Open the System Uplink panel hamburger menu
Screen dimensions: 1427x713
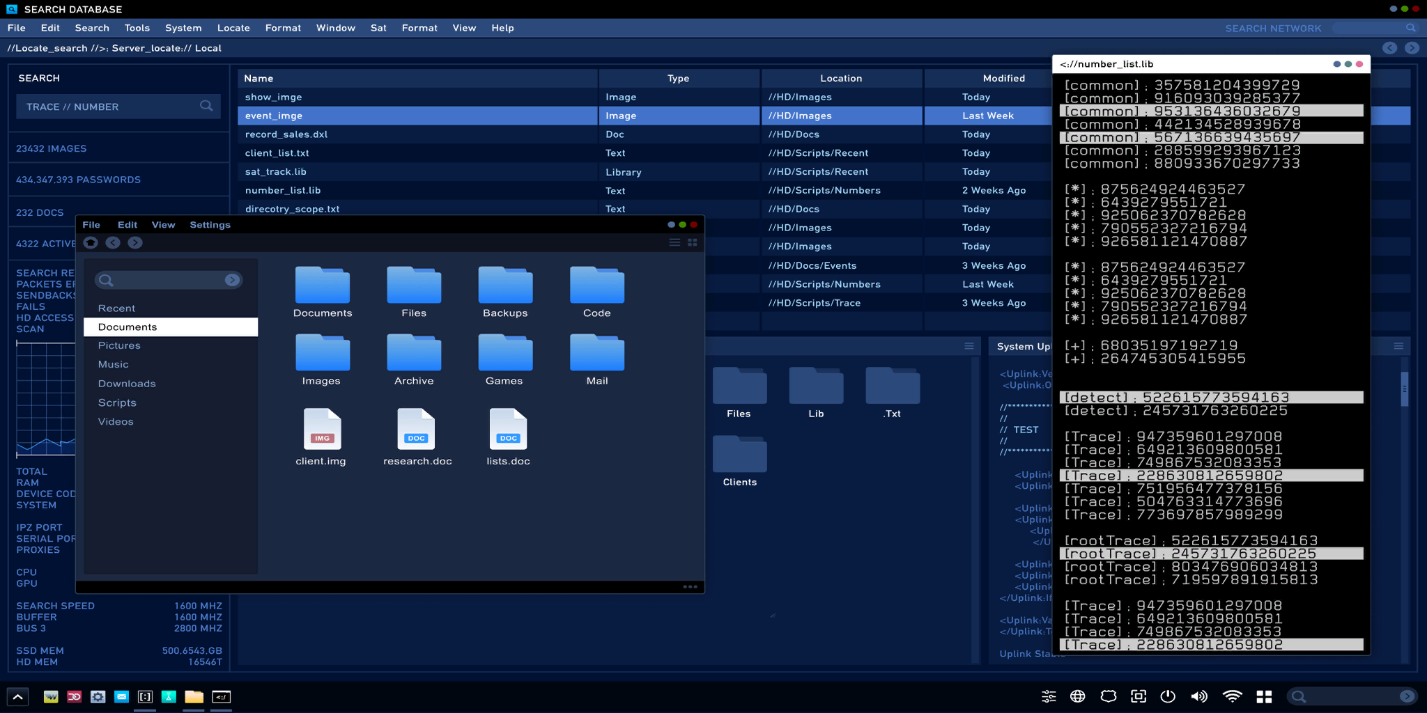click(1398, 346)
